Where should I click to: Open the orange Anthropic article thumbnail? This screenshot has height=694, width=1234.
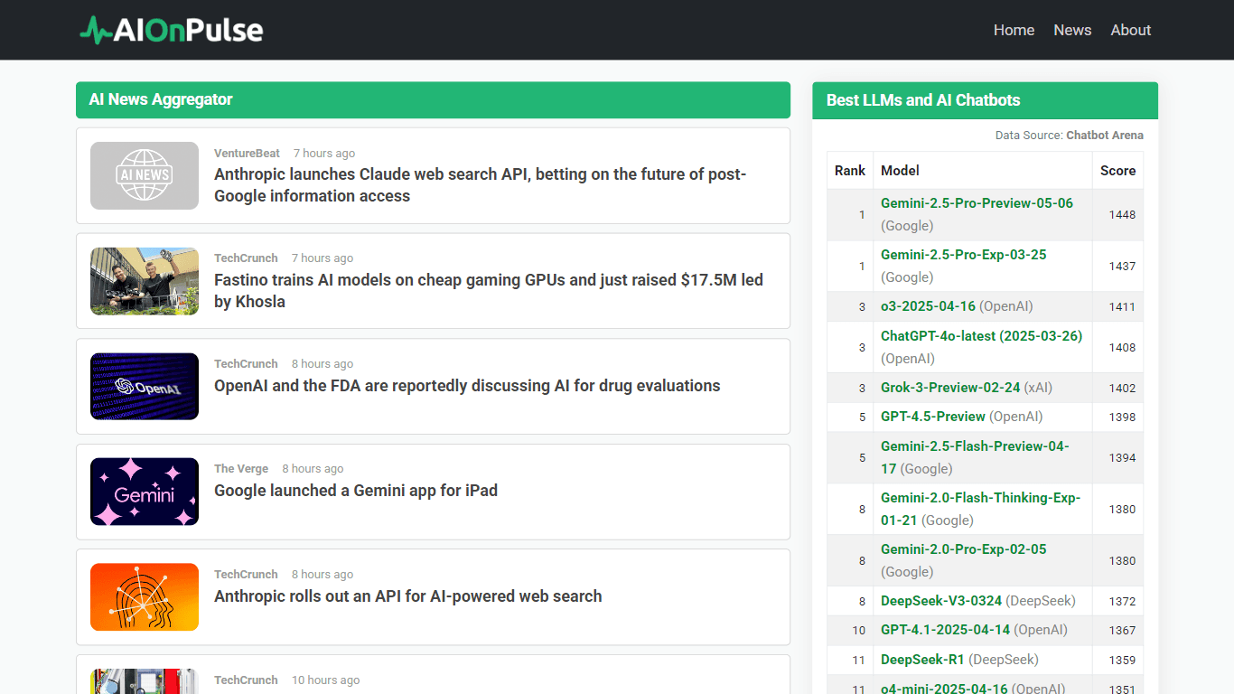tap(145, 597)
